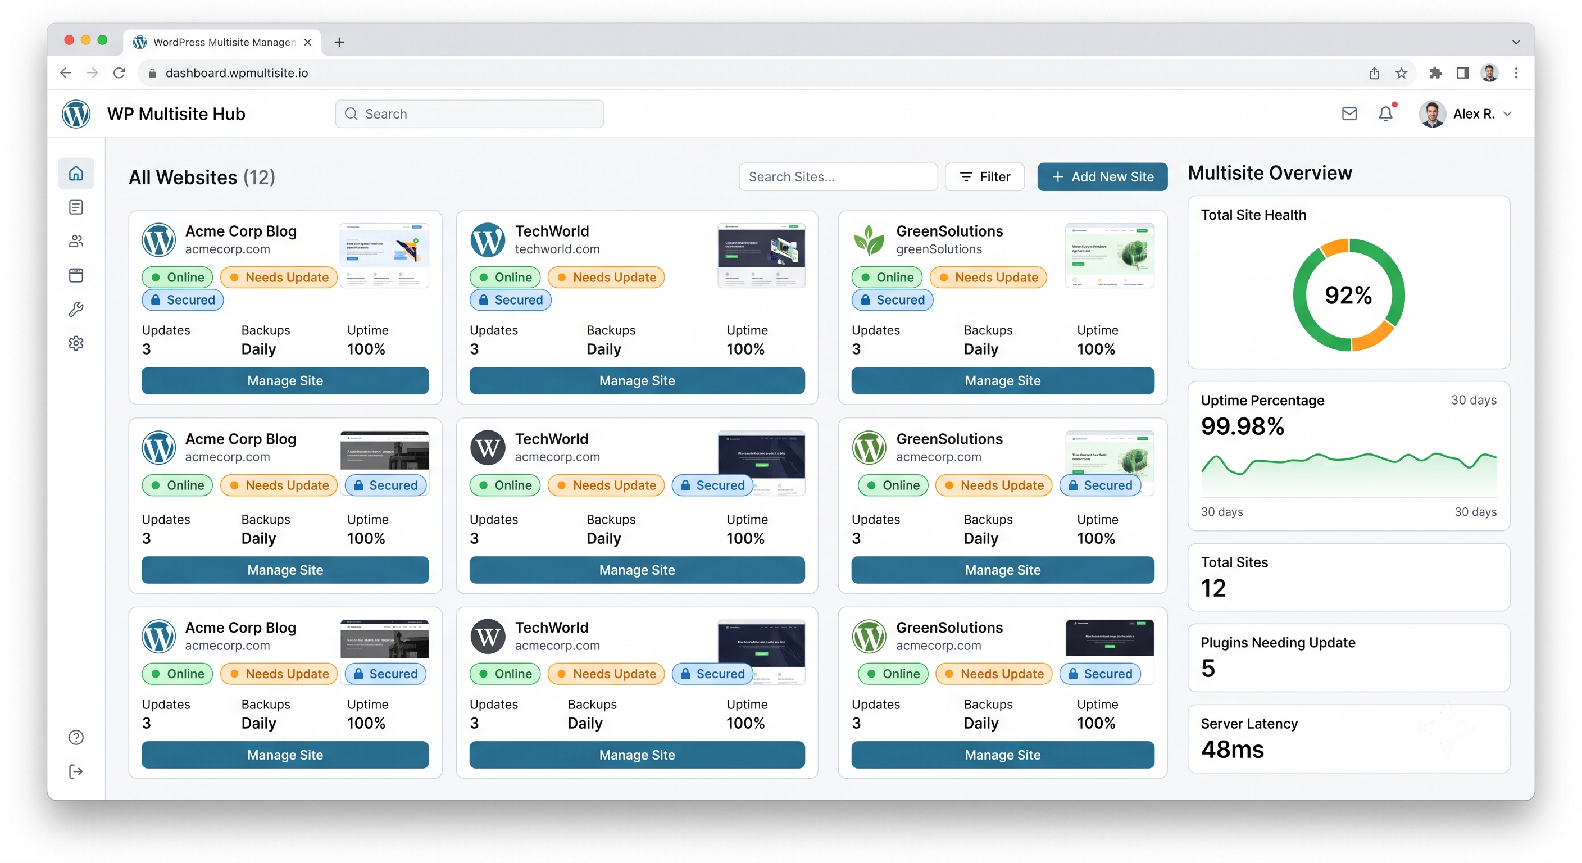Click the Server Latency 48ms value
Viewport: 1582px width, 863px height.
coord(1232,750)
